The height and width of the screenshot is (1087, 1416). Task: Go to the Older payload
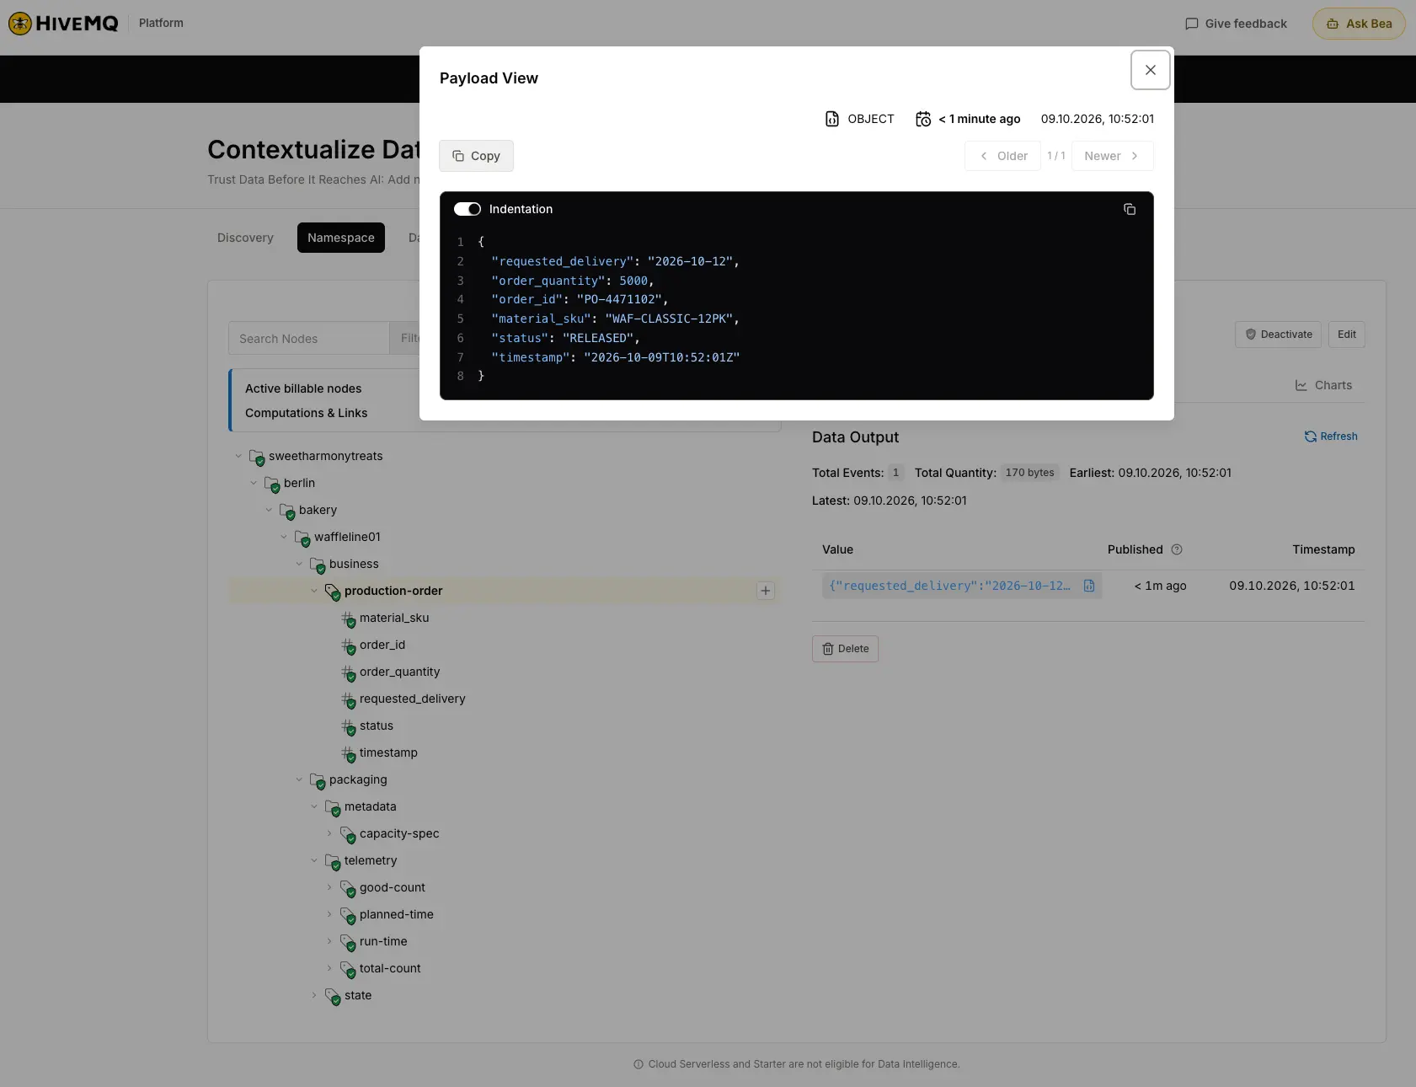click(1003, 156)
